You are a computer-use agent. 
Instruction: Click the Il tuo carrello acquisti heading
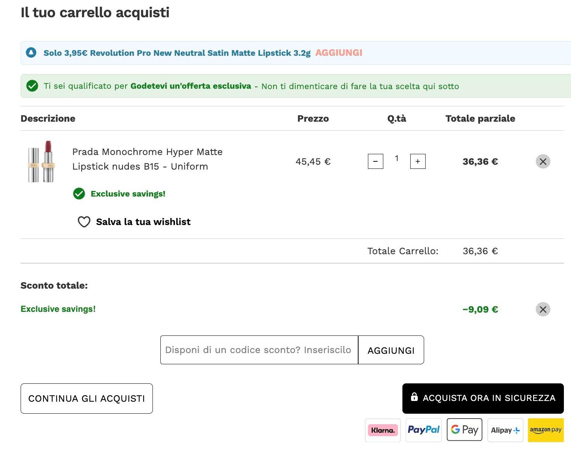click(95, 12)
